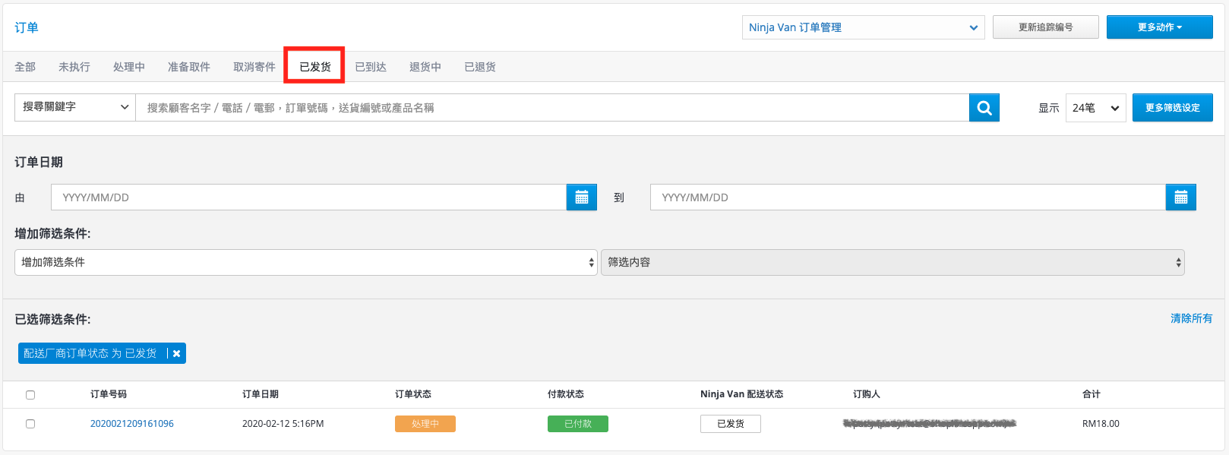
Task: Open order number 2020021209161096 link
Action: 132,424
